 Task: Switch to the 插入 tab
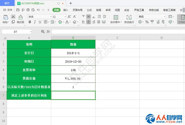pyautogui.click(x=66, y=10)
